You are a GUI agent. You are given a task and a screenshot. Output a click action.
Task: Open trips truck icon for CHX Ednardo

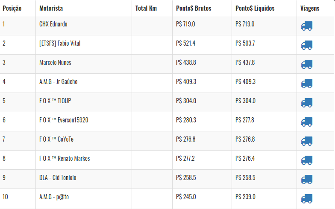tap(307, 26)
